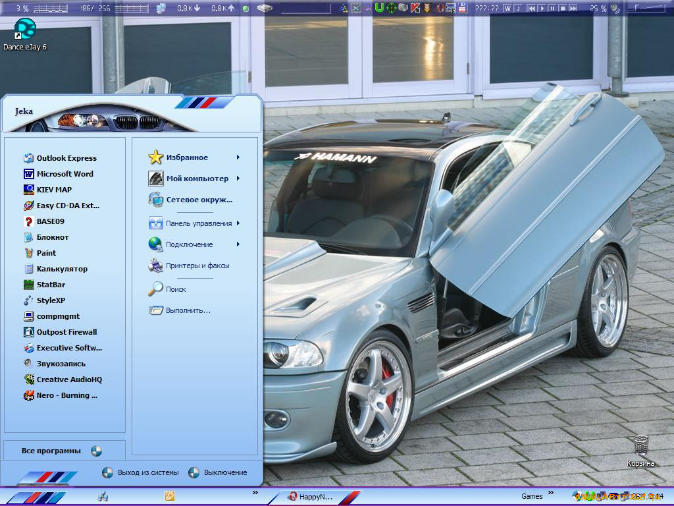Screen dimensions: 674x506
Task: Launch the KIEV MAP program
Action: 47,190
